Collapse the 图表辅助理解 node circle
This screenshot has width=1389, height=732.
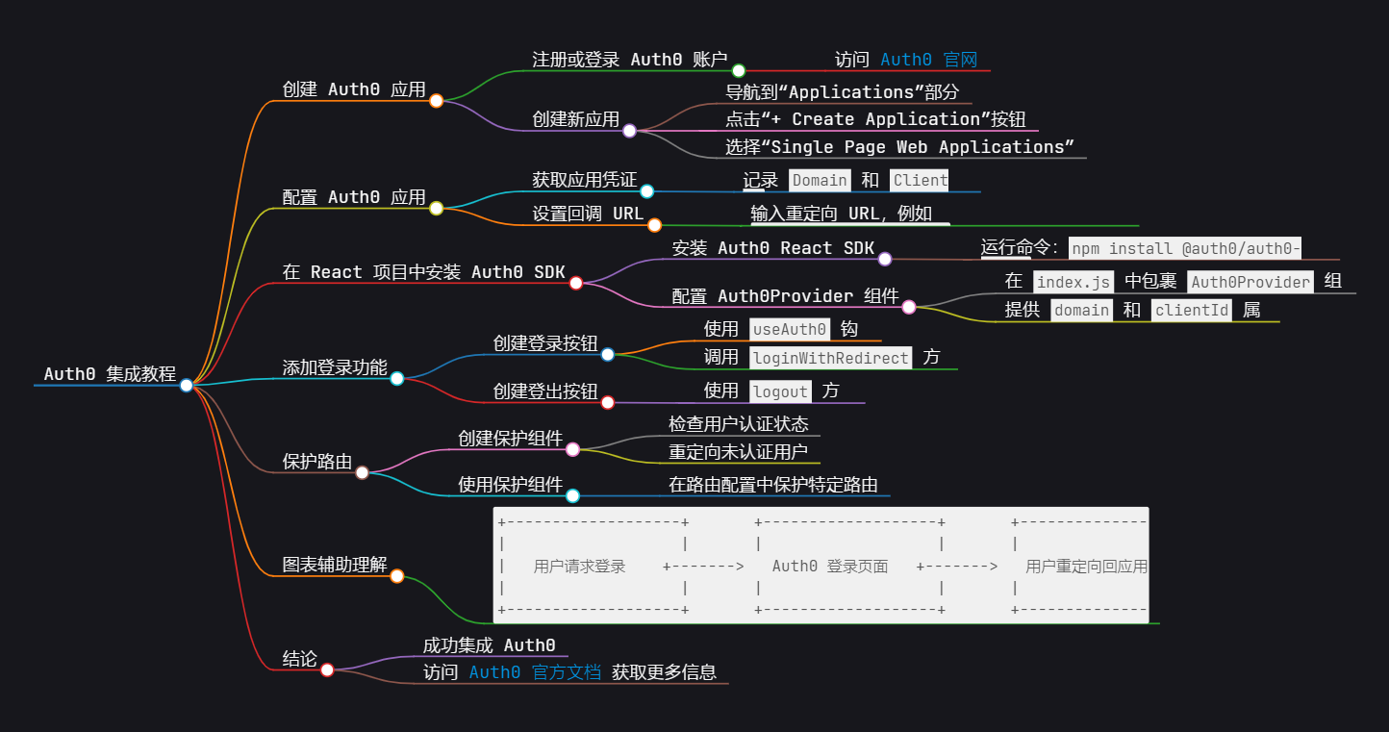tap(396, 576)
